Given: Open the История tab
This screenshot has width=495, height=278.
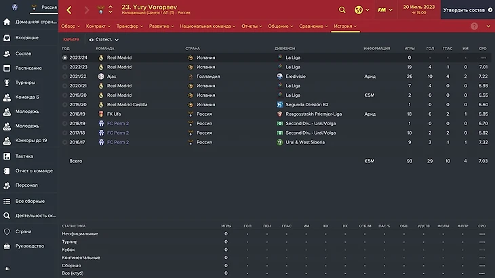Looking at the screenshot, I should (x=345, y=26).
